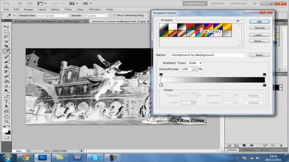Swap foreground and background colors
The width and height of the screenshot is (289, 162).
9,126
